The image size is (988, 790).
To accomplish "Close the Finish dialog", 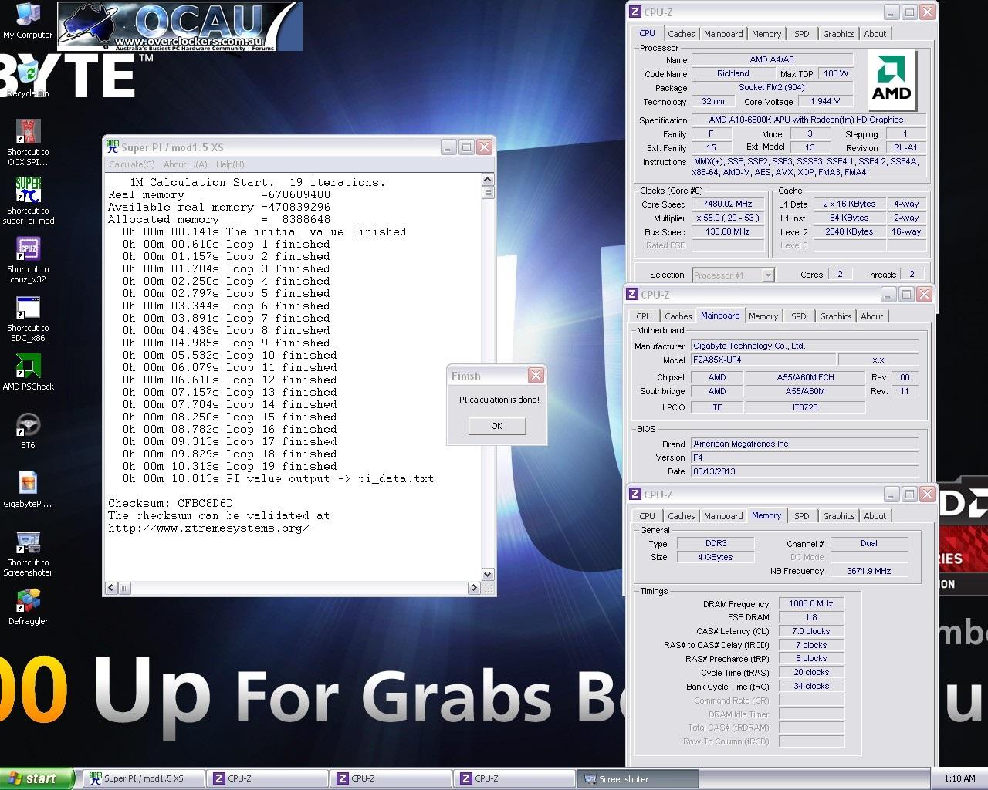I will [536, 376].
